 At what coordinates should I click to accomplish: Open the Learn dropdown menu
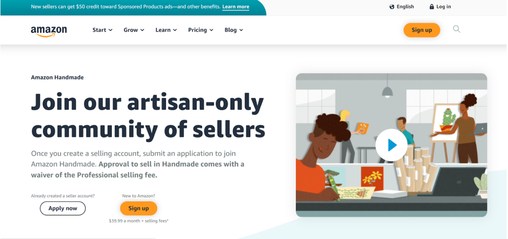click(166, 30)
